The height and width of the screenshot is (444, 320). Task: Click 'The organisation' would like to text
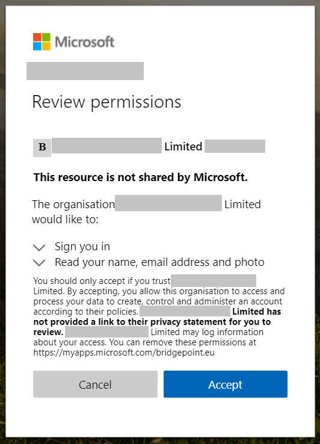146,212
